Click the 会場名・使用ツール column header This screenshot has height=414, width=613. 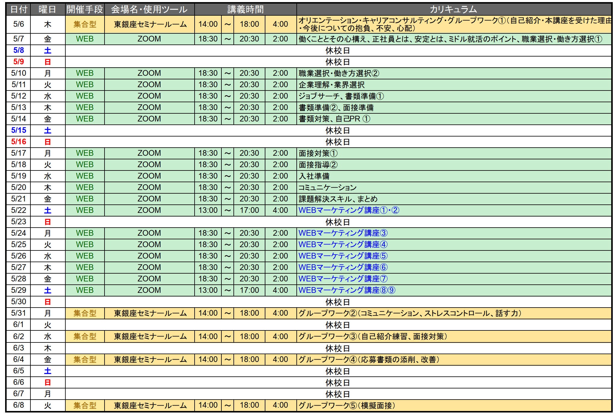pyautogui.click(x=149, y=10)
